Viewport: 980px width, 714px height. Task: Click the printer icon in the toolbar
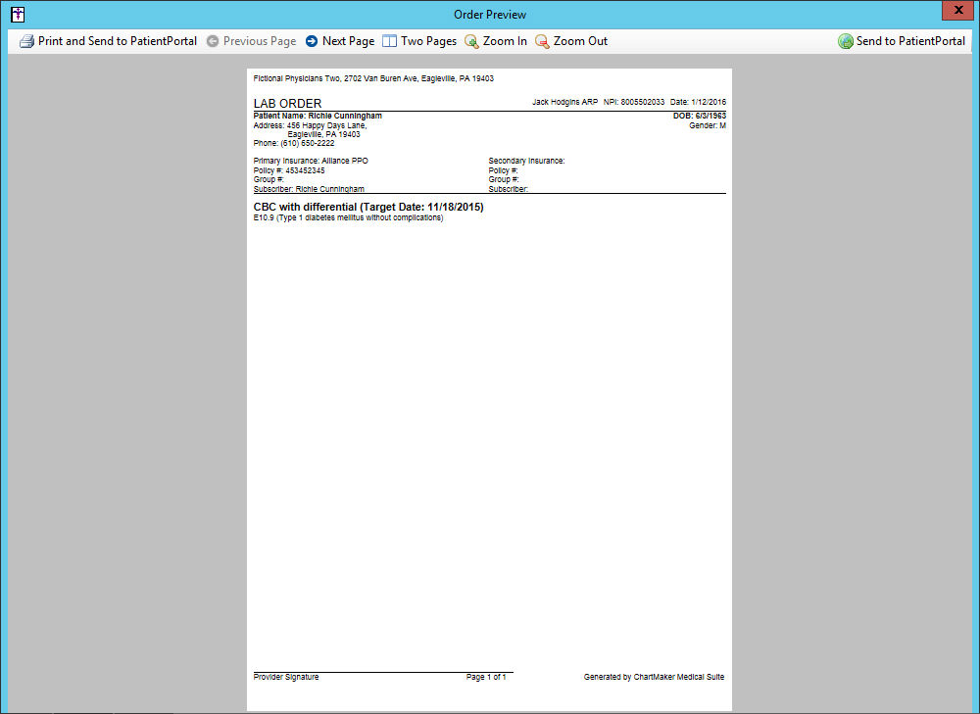tap(26, 41)
